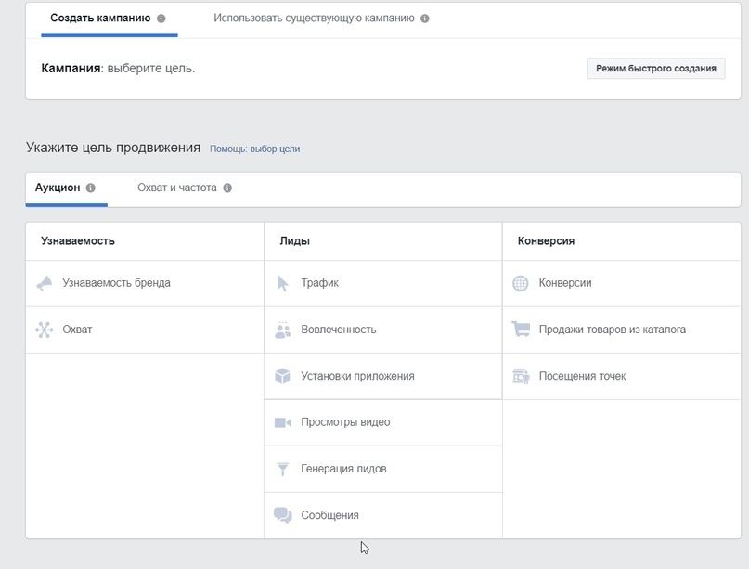Click the snowflake-shaped reach icon next to Охват
The width and height of the screenshot is (749, 569).
[45, 330]
